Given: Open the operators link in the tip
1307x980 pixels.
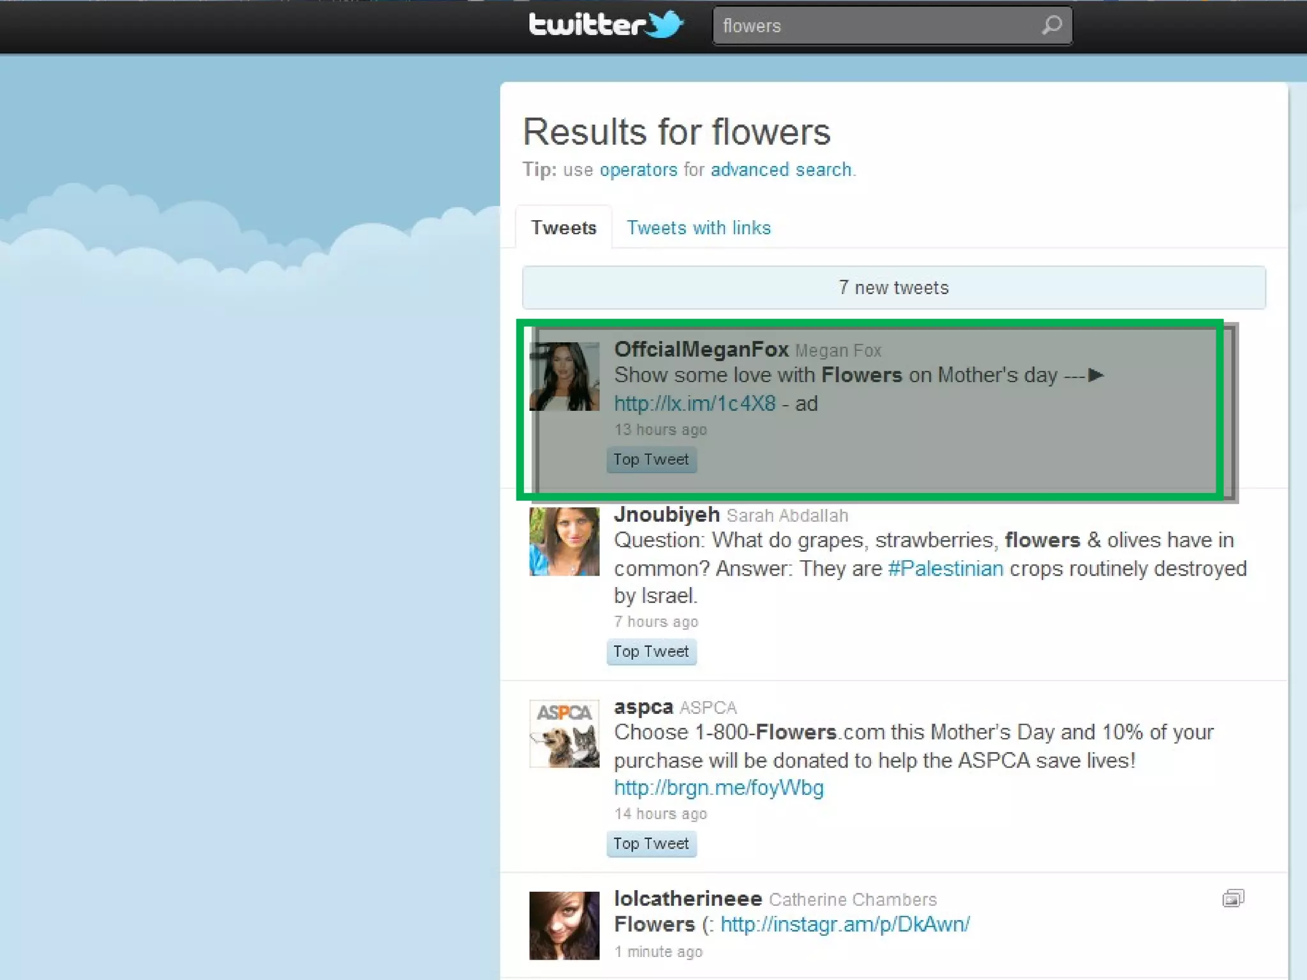Looking at the screenshot, I should (x=638, y=170).
